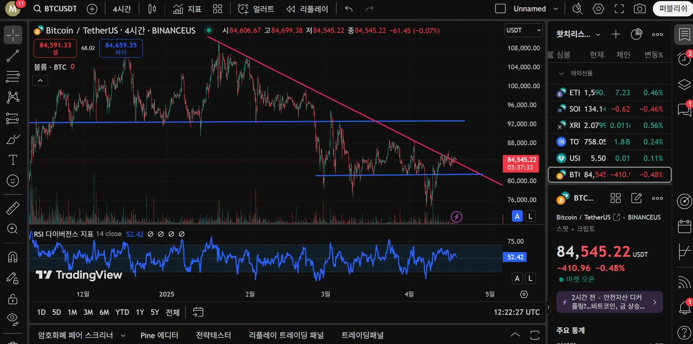Select the YTD date range
The image size is (693, 344).
point(122,312)
